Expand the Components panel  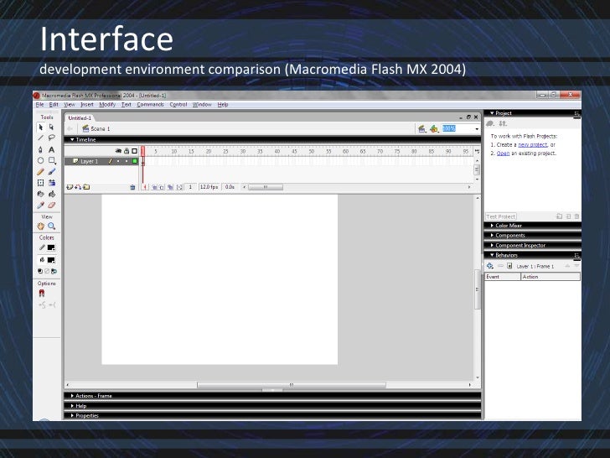492,235
